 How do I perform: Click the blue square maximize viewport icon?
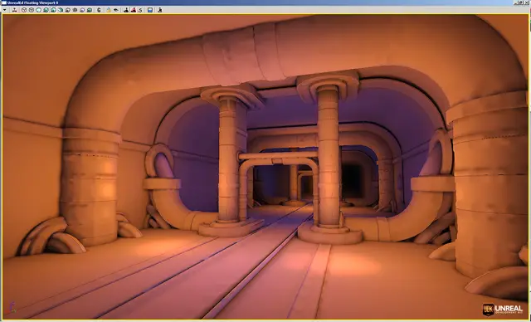tap(150, 10)
